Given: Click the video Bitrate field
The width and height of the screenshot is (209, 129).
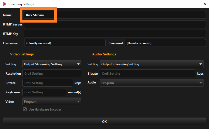Looking at the screenshot, I should tap(48, 83).
